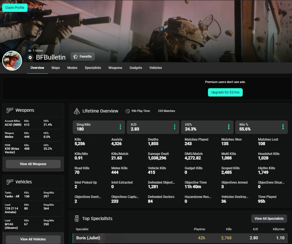The image size is (292, 244).
Task: Click the Headshot Kills 1,028 stat
Action: pos(269,156)
